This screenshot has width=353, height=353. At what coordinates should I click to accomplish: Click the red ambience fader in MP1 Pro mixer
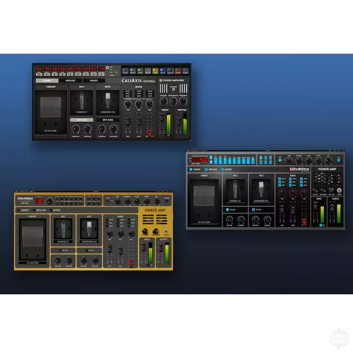304,221
